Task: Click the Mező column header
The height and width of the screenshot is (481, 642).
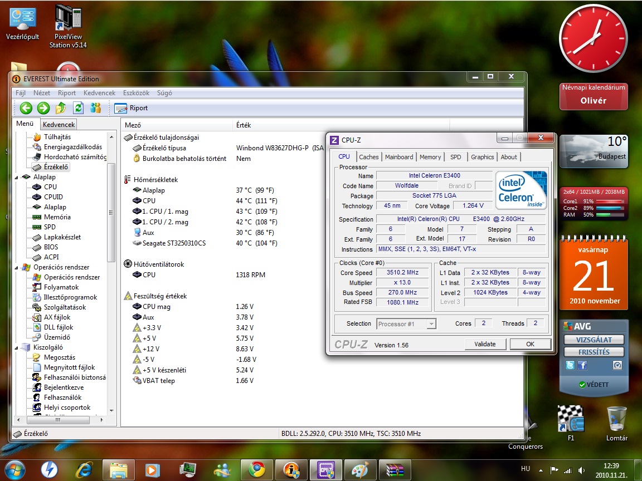Action: pyautogui.click(x=177, y=125)
